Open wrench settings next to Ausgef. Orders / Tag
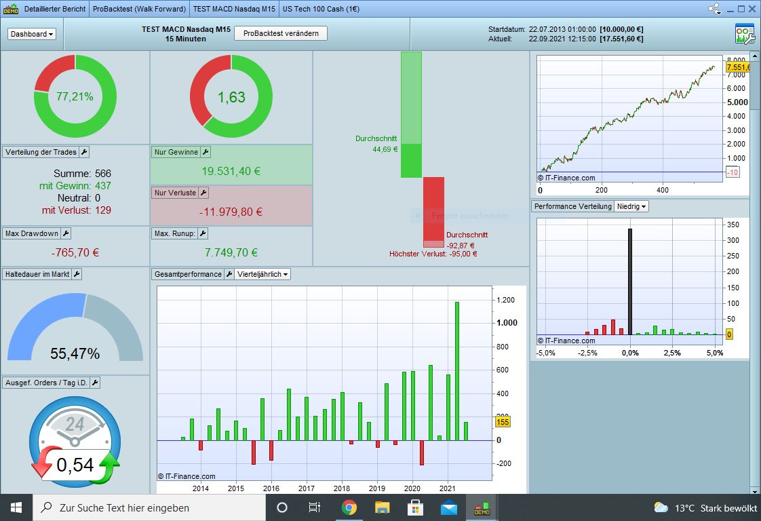This screenshot has height=521, width=761. coord(95,383)
